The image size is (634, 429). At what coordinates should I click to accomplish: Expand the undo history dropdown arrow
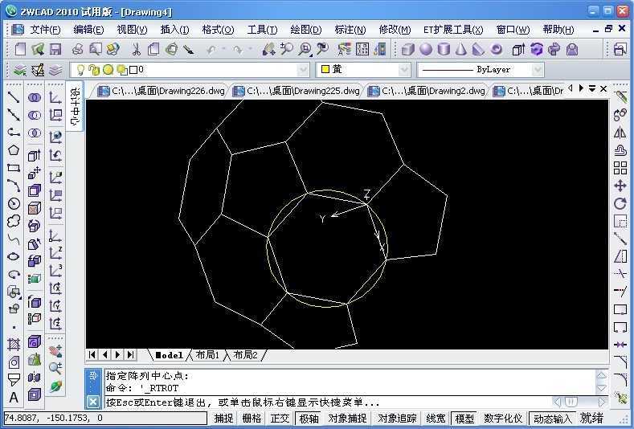pos(223,49)
